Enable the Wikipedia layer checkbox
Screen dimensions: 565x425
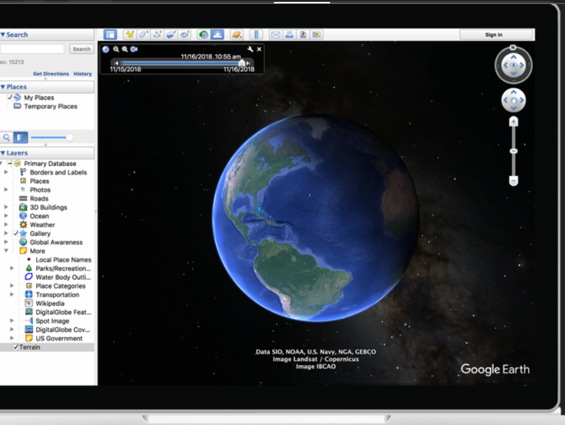point(22,303)
